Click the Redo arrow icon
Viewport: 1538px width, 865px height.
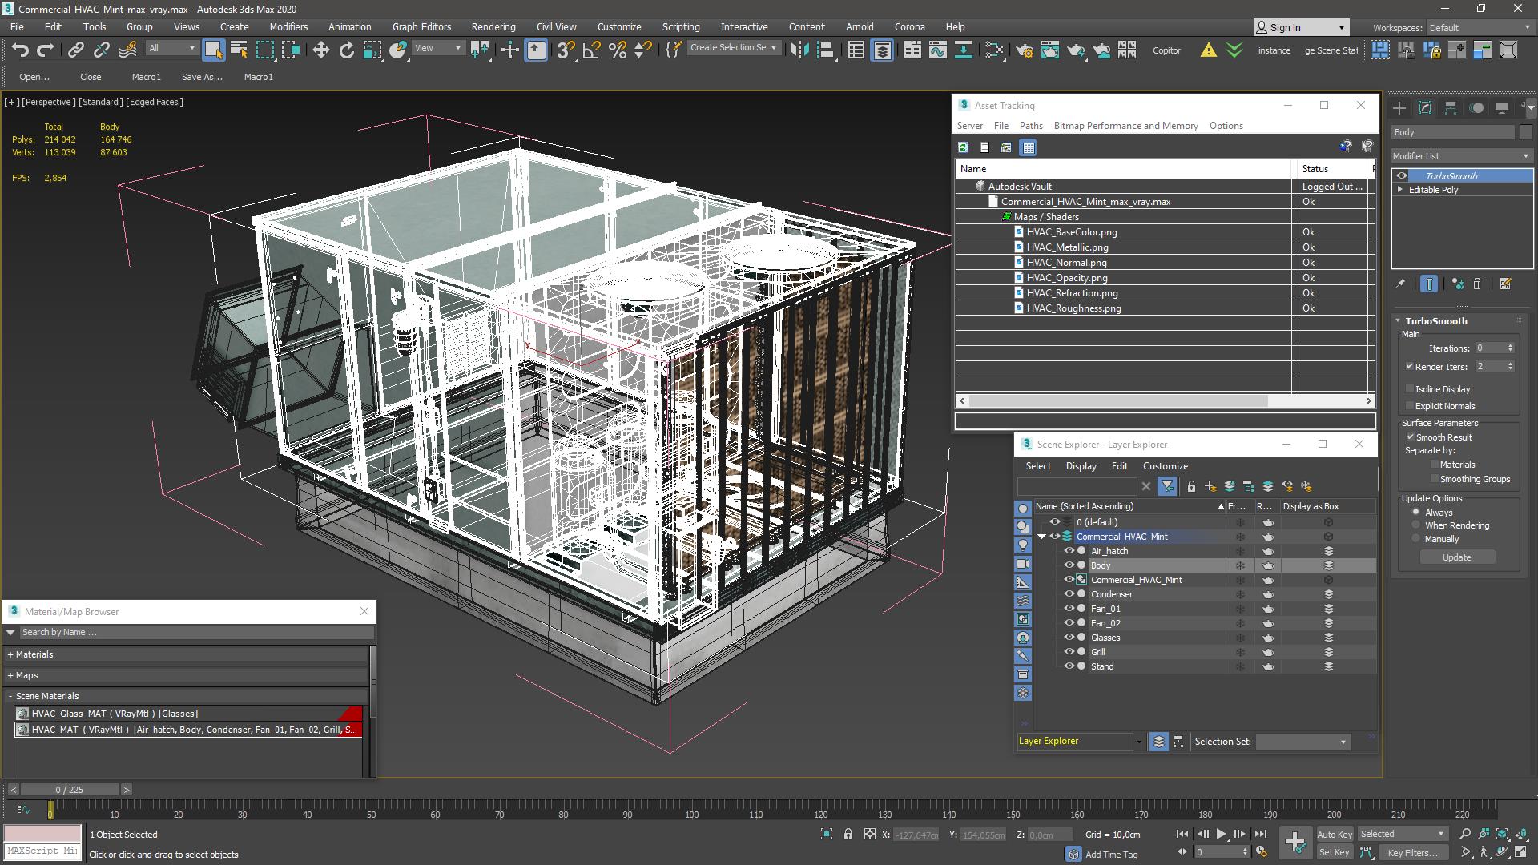pos(46,50)
